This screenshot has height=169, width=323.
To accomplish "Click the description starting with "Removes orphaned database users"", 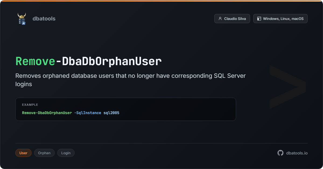I will pyautogui.click(x=131, y=80).
